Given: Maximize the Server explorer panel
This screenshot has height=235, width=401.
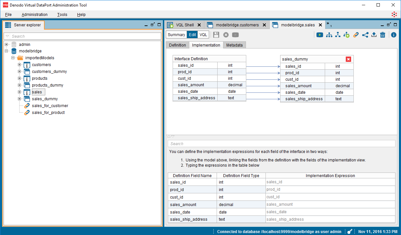Looking at the screenshot, I should tap(159, 25).
